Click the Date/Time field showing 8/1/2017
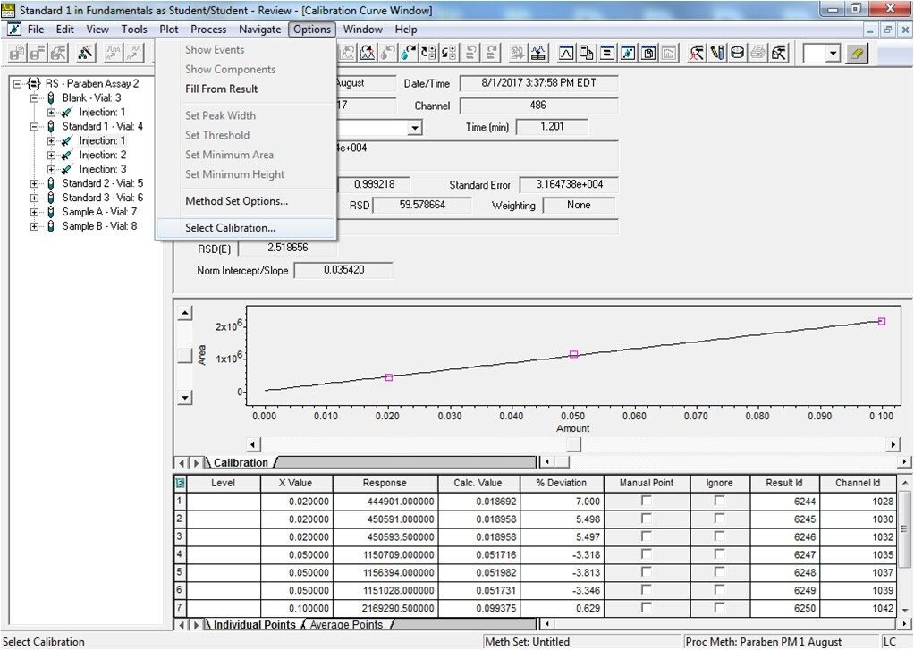Screen dimensions: 914x650 pos(538,83)
